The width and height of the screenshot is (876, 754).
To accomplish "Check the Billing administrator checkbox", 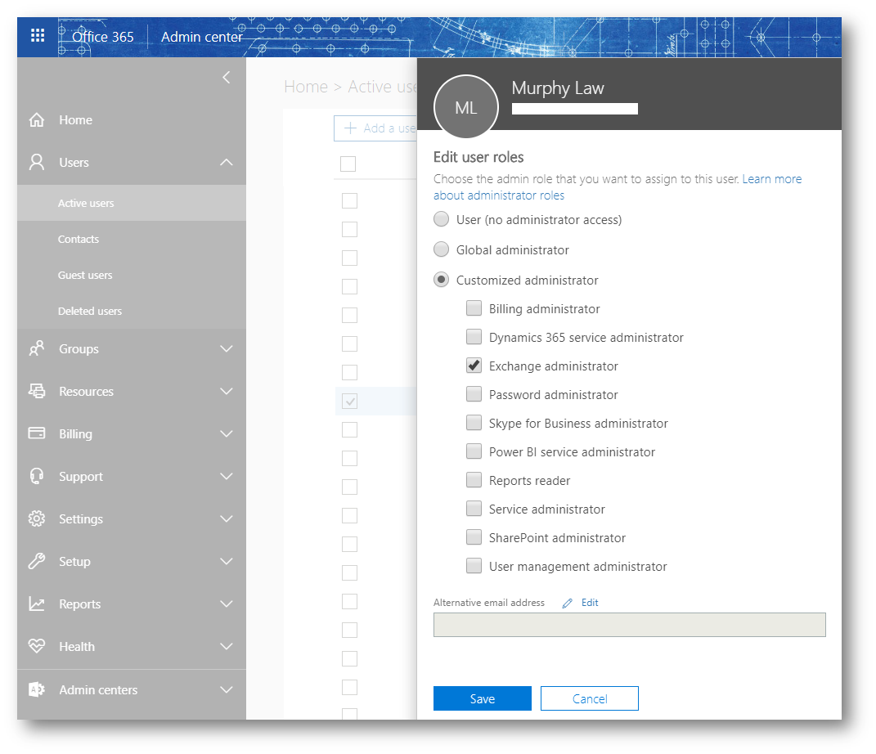I will pos(474,308).
